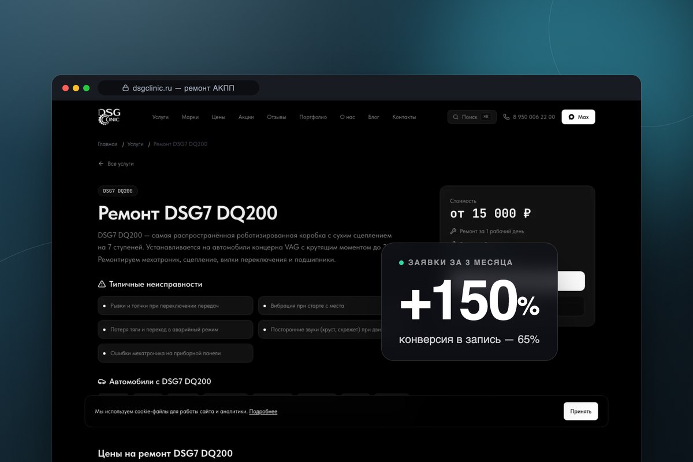693x462 pixels.
Task: Click the yellow minimize window button
Action: coord(76,88)
